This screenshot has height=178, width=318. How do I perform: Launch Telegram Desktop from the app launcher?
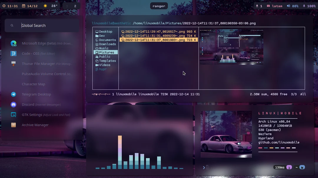tap(37, 94)
